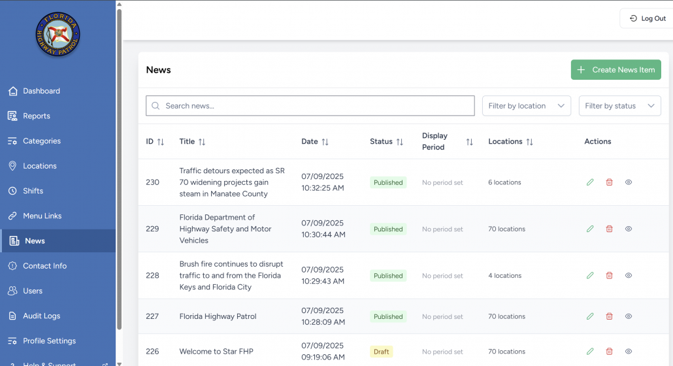Preview the Welcome to Star FHP item

[x=629, y=352]
